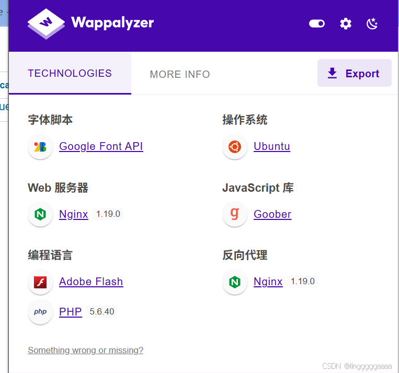Click the Wappalyzer title text
399x373 pixels.
pyautogui.click(x=112, y=23)
